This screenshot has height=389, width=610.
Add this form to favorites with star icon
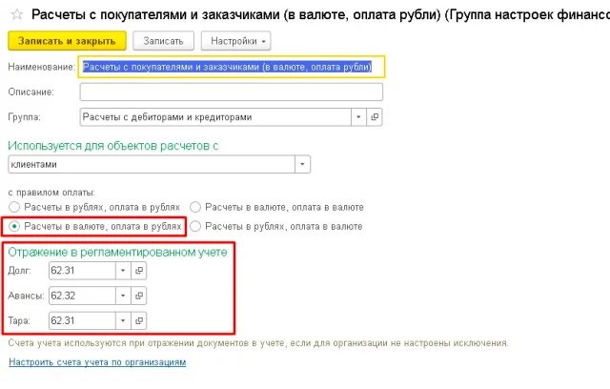pyautogui.click(x=17, y=15)
